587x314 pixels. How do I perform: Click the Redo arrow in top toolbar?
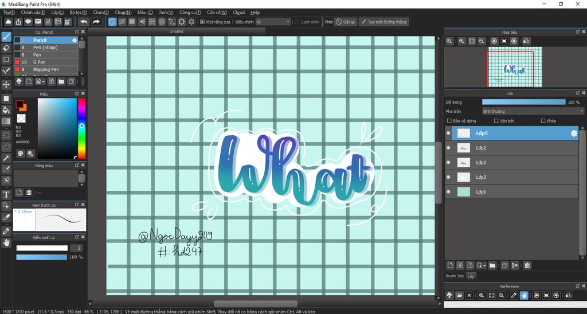[96, 22]
